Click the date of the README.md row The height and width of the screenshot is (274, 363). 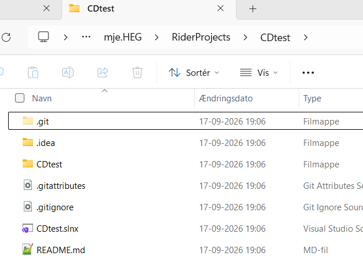(233, 250)
